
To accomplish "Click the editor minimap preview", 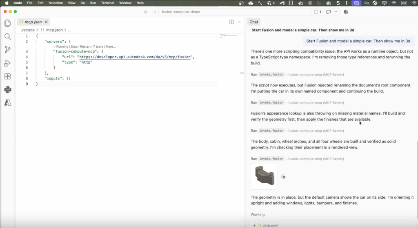I will click(x=228, y=36).
